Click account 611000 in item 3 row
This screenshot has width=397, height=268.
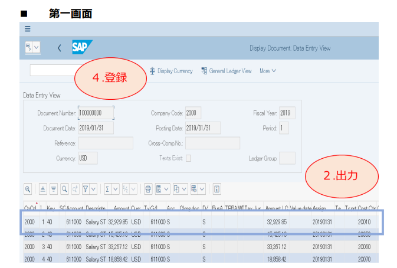(x=74, y=247)
